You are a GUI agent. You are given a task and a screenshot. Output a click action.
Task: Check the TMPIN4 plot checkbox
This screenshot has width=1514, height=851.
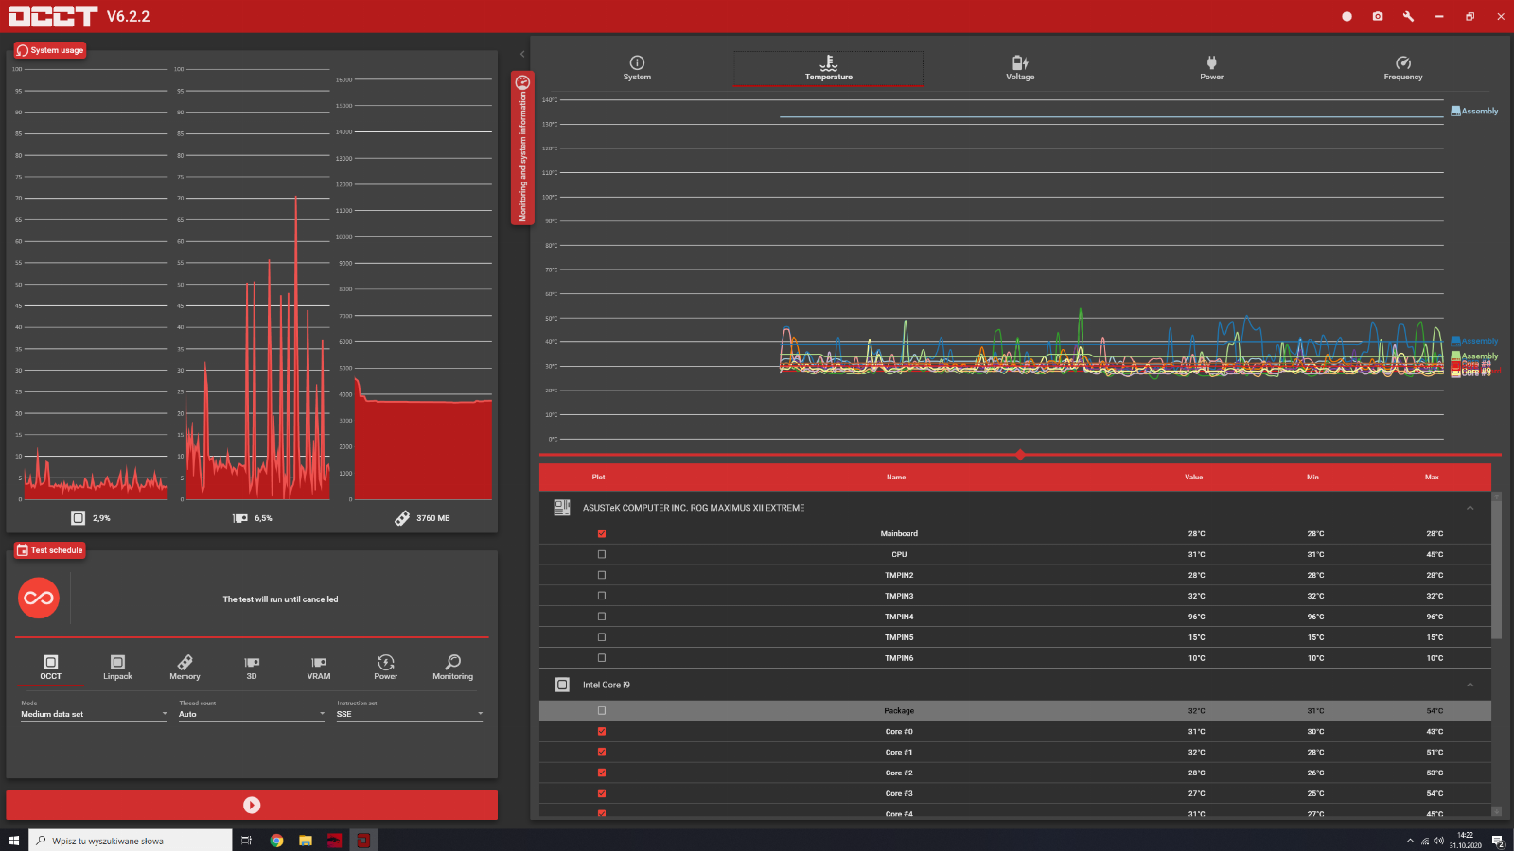[602, 617]
